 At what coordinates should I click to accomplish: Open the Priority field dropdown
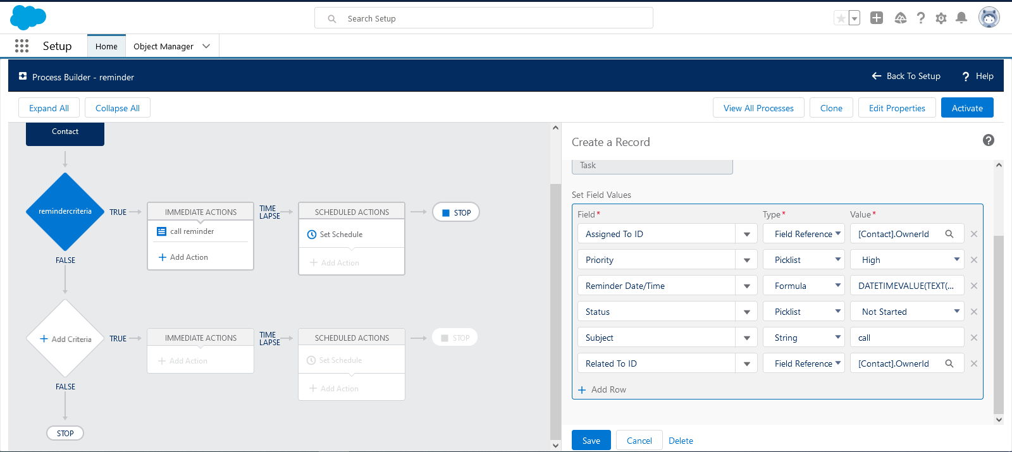[x=746, y=260]
